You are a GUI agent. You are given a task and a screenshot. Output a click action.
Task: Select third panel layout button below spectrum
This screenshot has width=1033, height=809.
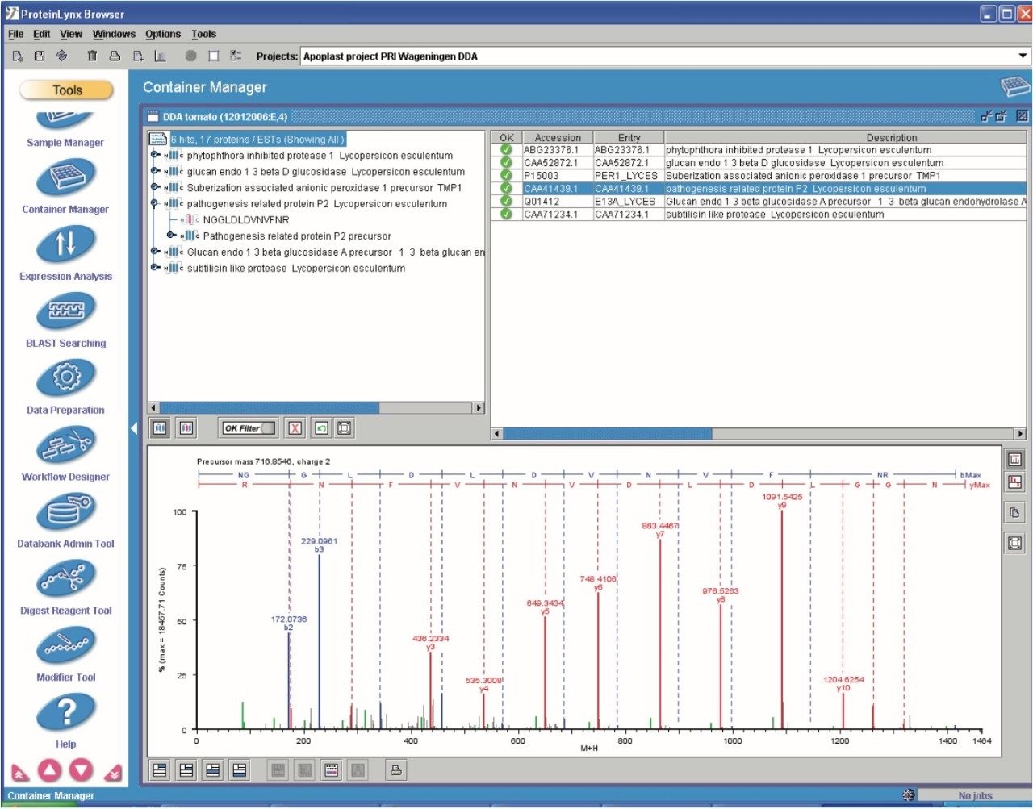pos(213,770)
